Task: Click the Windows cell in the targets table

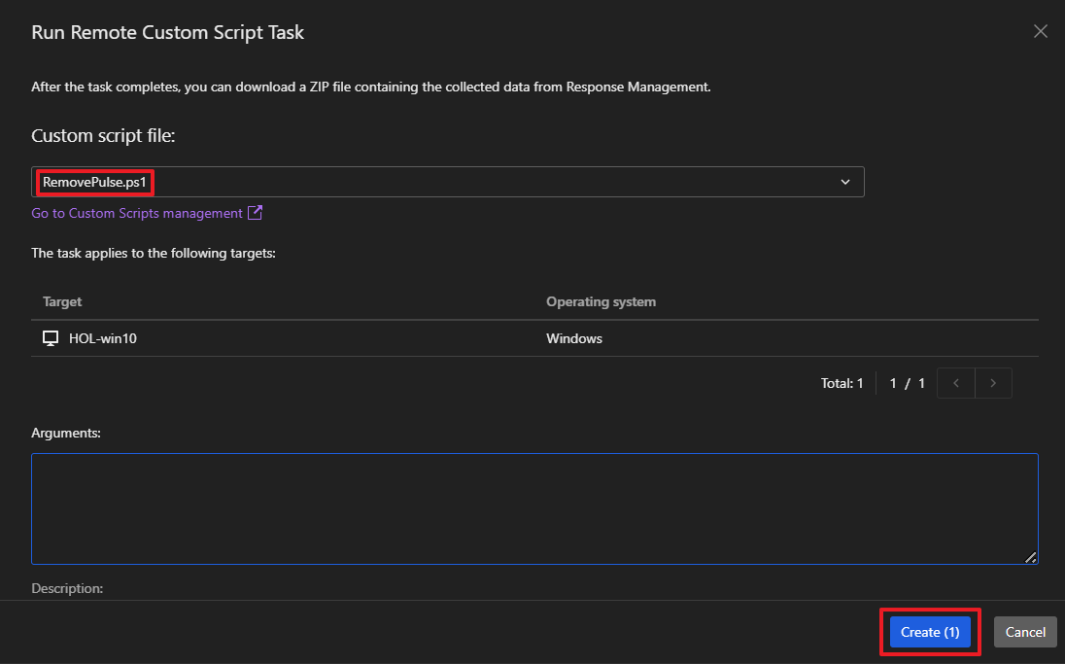Action: [x=573, y=338]
